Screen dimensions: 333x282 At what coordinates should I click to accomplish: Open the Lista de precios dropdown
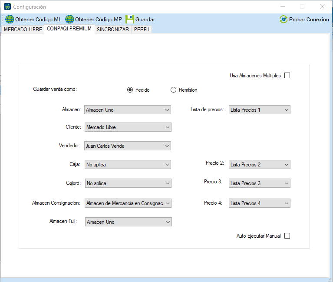[260, 110]
